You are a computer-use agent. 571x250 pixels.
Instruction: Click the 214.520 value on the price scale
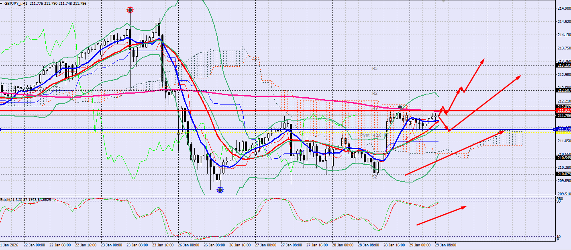(564, 22)
